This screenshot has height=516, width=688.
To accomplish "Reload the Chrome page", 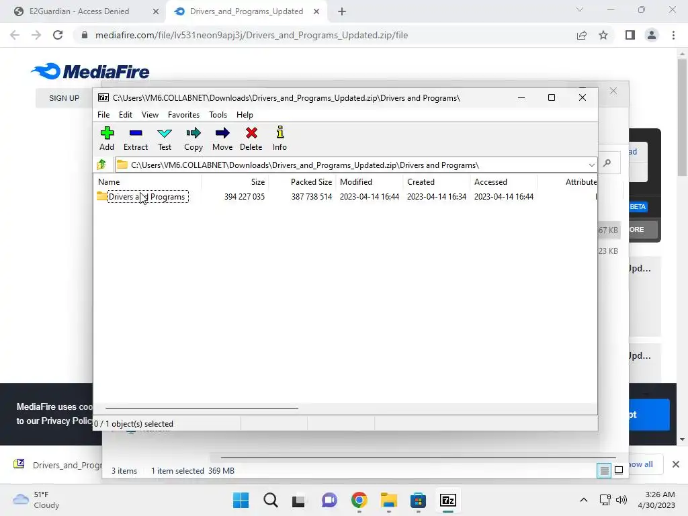I will pos(58,35).
